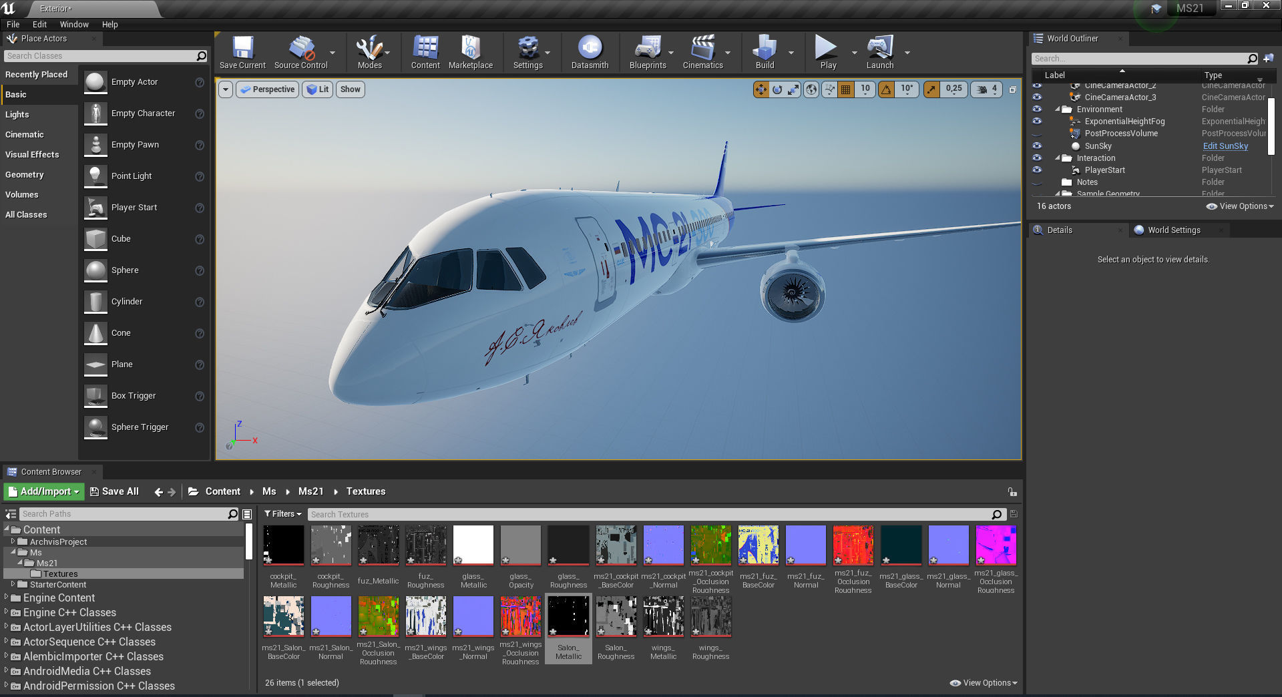The image size is (1282, 697).
Task: Select the Geometry category in Place Actors
Action: (x=25, y=175)
